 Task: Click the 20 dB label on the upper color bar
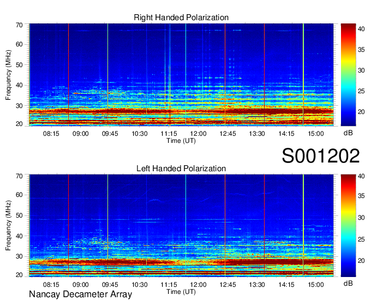[x=361, y=112]
